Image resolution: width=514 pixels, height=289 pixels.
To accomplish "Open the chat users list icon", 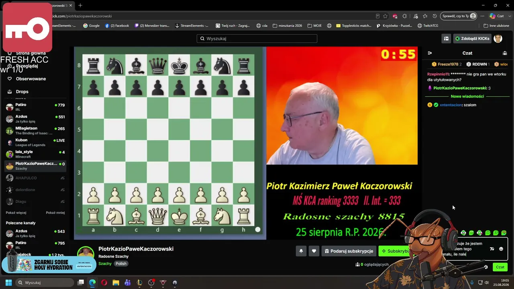I will click(x=505, y=53).
